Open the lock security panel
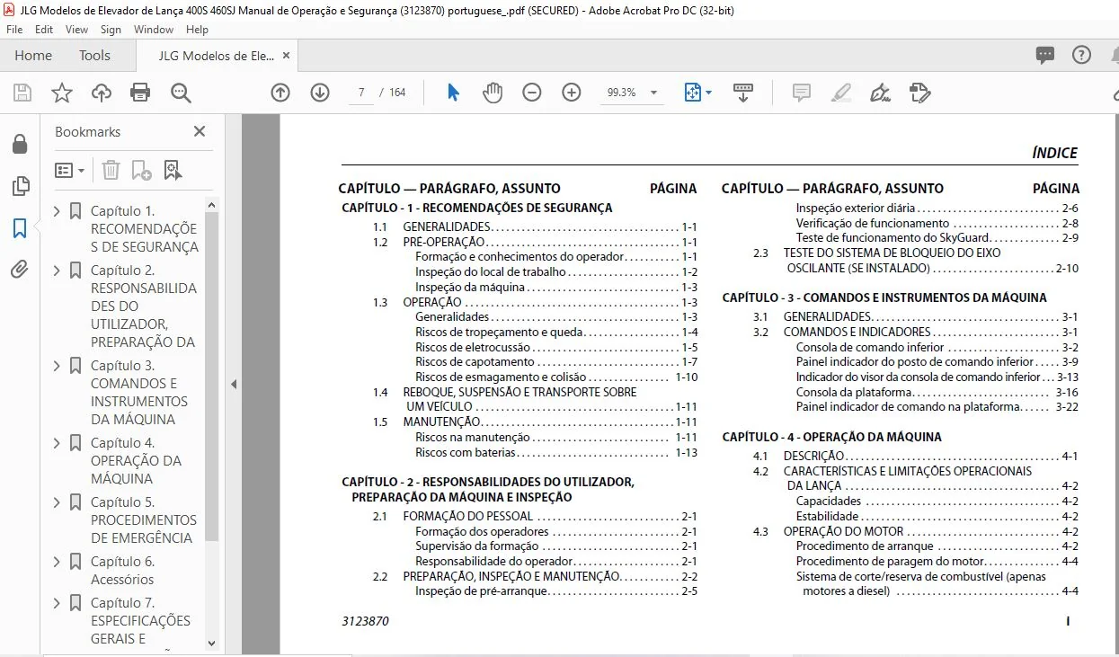 (x=20, y=144)
